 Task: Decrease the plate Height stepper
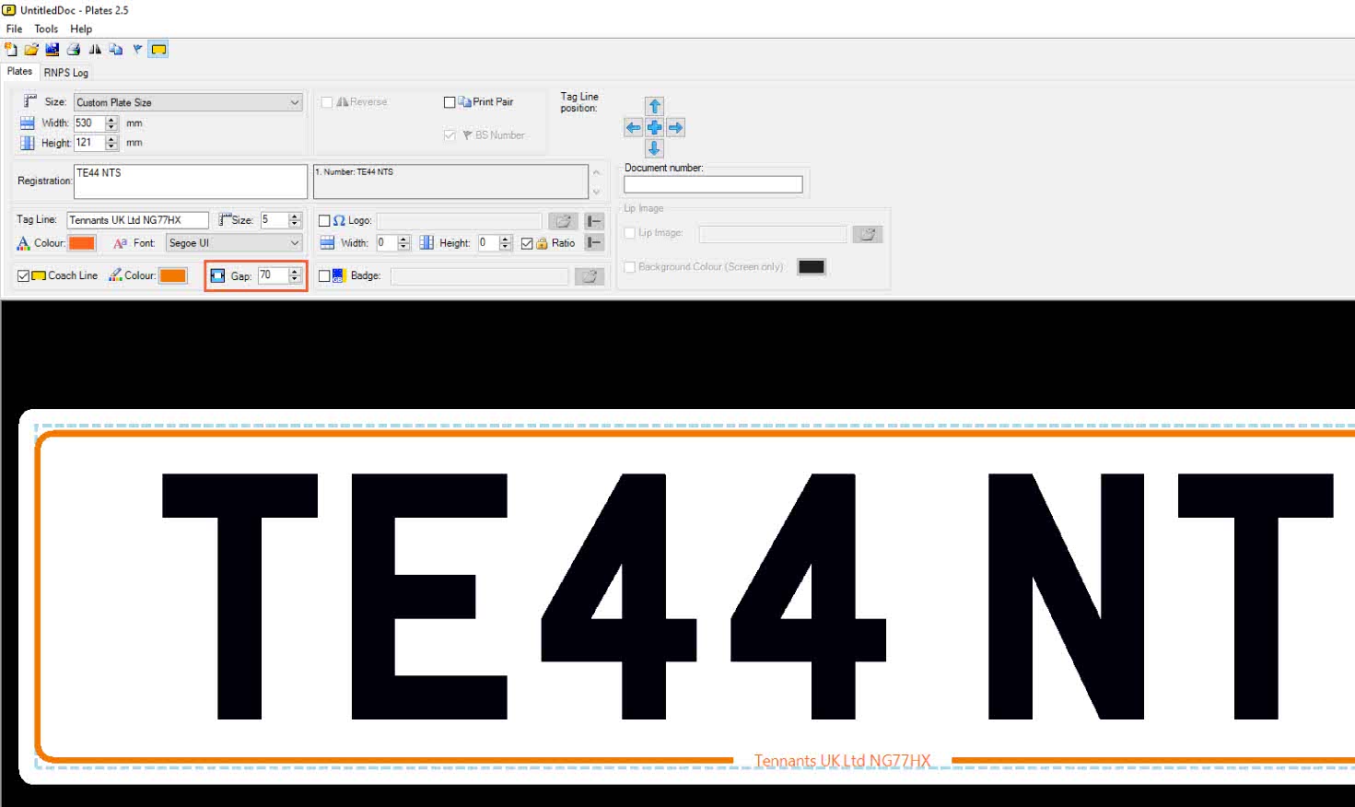point(111,146)
